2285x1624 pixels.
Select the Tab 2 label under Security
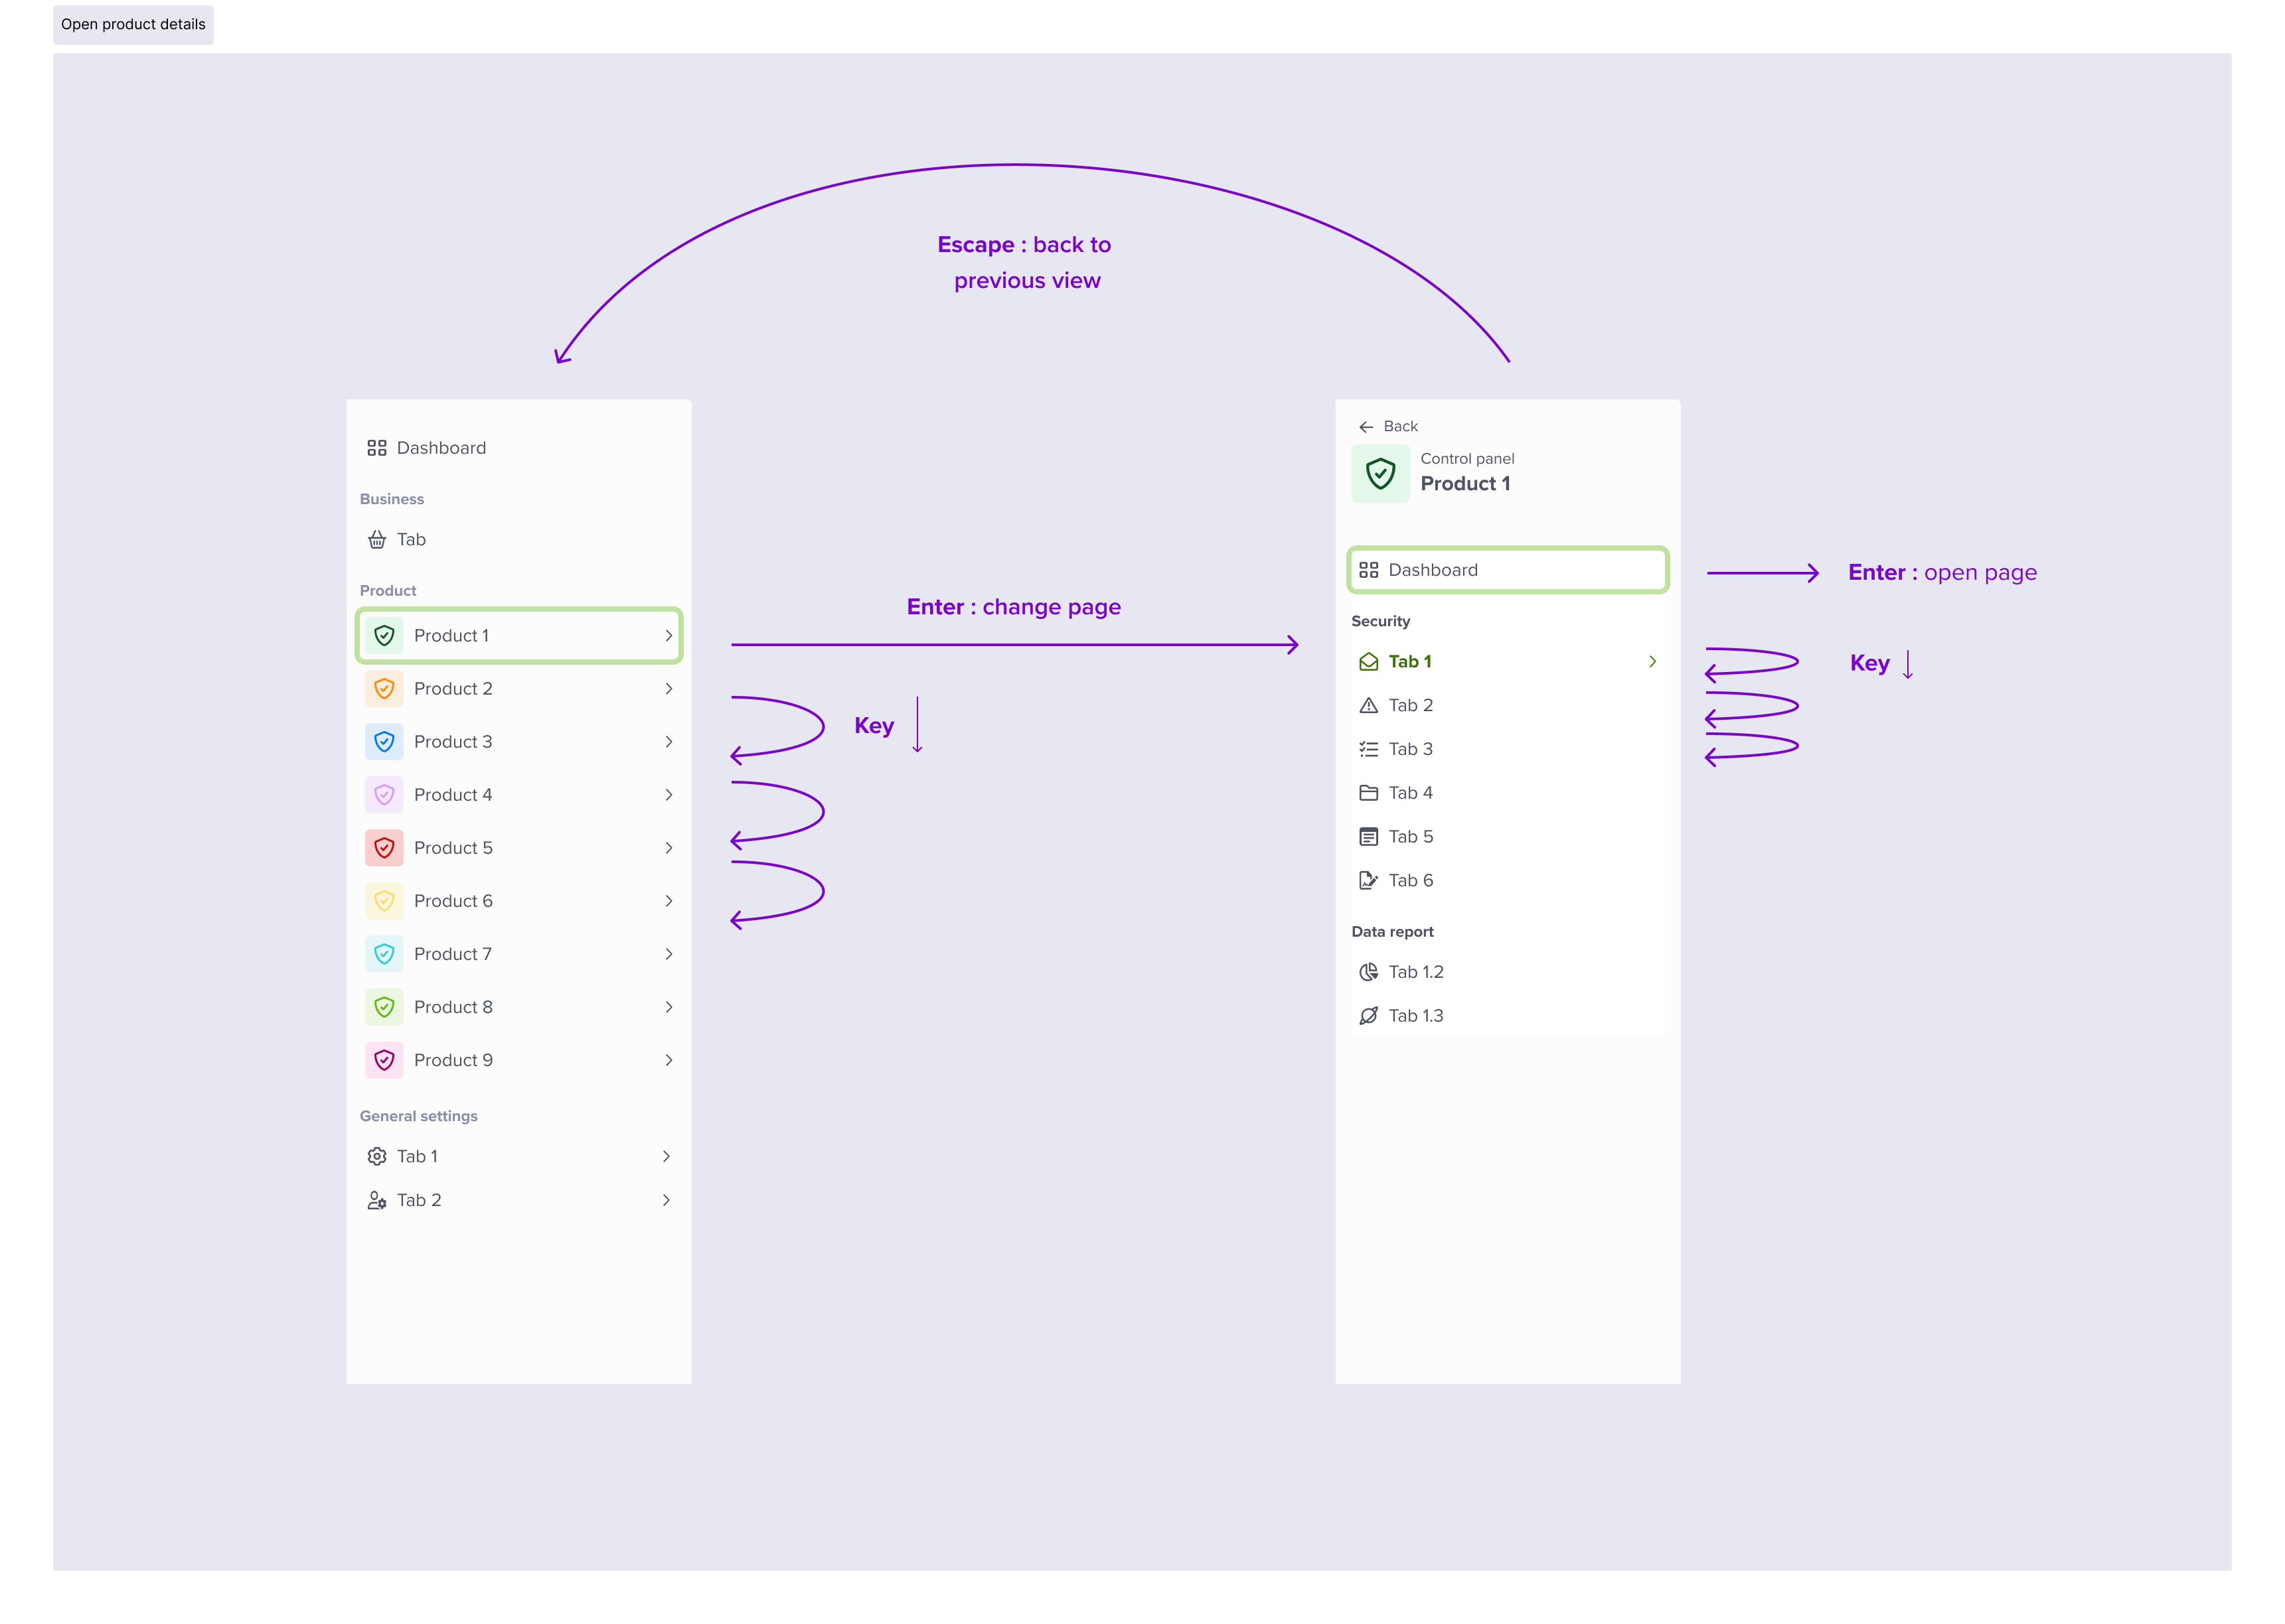click(1411, 706)
